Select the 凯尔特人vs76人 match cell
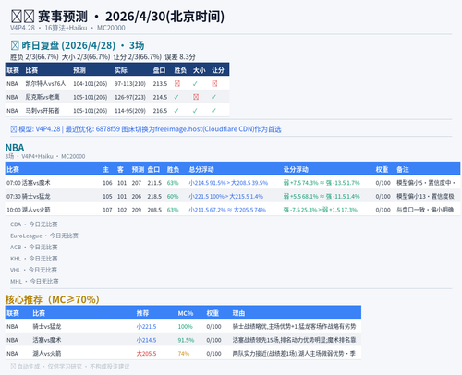The width and height of the screenshot is (462, 375). [45, 84]
